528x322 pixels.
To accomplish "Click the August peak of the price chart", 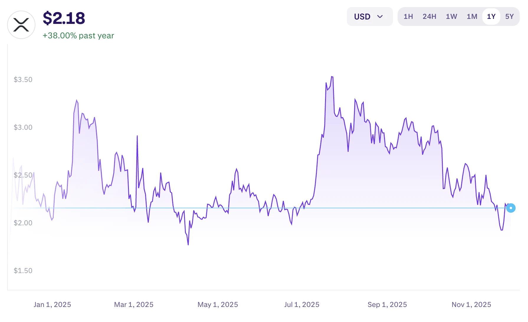I will pos(332,77).
